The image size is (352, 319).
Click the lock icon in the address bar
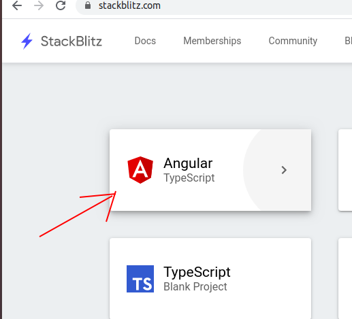pyautogui.click(x=88, y=5)
